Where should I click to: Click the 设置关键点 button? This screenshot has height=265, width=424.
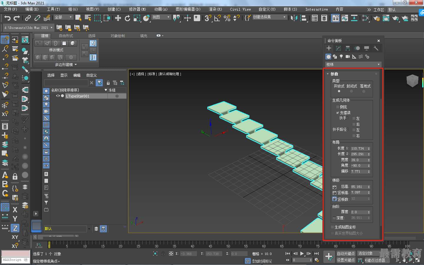click(346, 260)
